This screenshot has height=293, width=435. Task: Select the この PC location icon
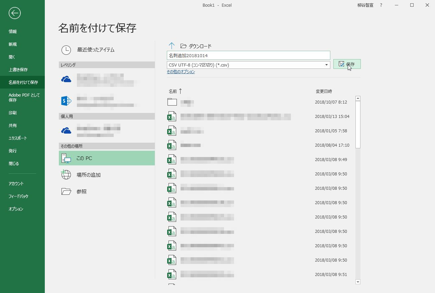click(66, 158)
